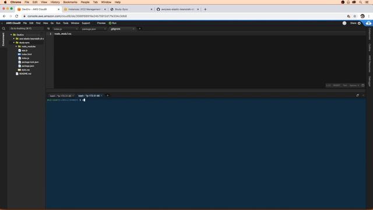This screenshot has height=210, width=373.
Task: Open index.html in the file tree
Action: [26, 54]
